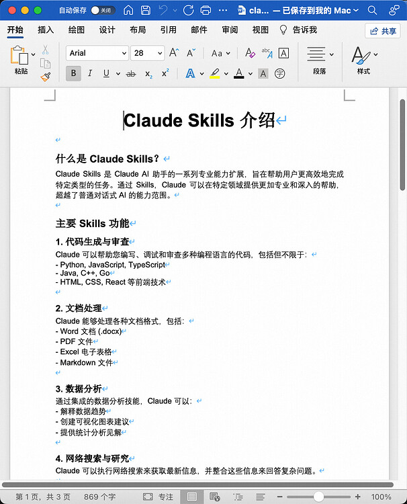Open the font name Arial dropdown

point(124,53)
